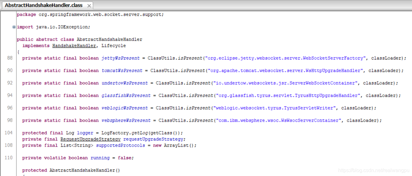Click the jettyWsPresent field name
412x176 pixels.
121,58
